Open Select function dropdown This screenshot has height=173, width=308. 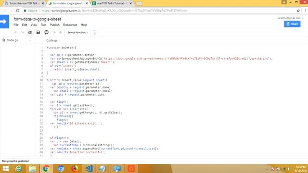click(x=78, y=32)
